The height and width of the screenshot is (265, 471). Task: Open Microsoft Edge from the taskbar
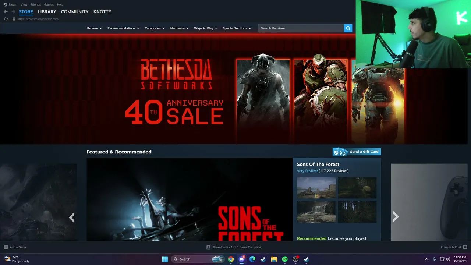pyautogui.click(x=252, y=259)
